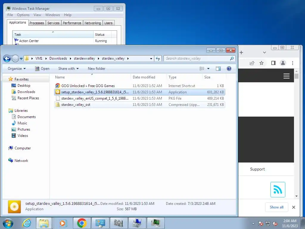Sort by Date modified column header

point(149,77)
